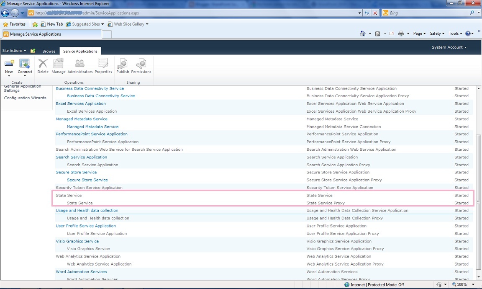
Task: Open User Profile Service Application link
Action: 86,226
